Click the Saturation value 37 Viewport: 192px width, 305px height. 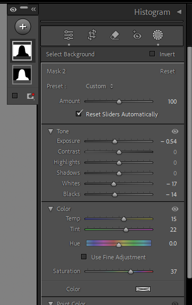click(173, 272)
